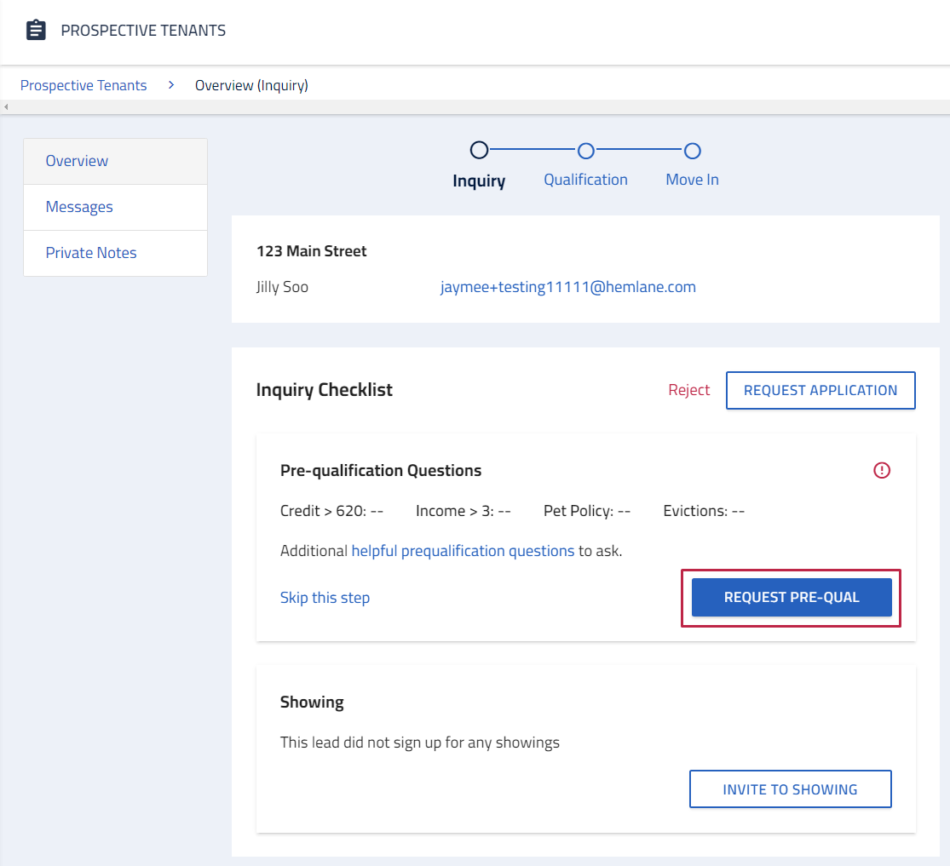Viewport: 950px width, 866px height.
Task: Click the breadcrumb chevron separator arrow
Action: tap(171, 85)
